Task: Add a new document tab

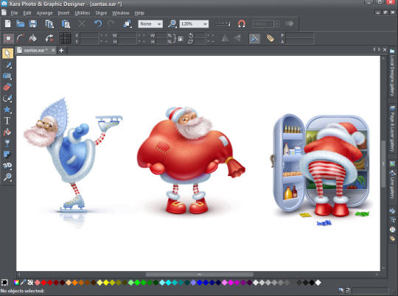Action: 61,51
